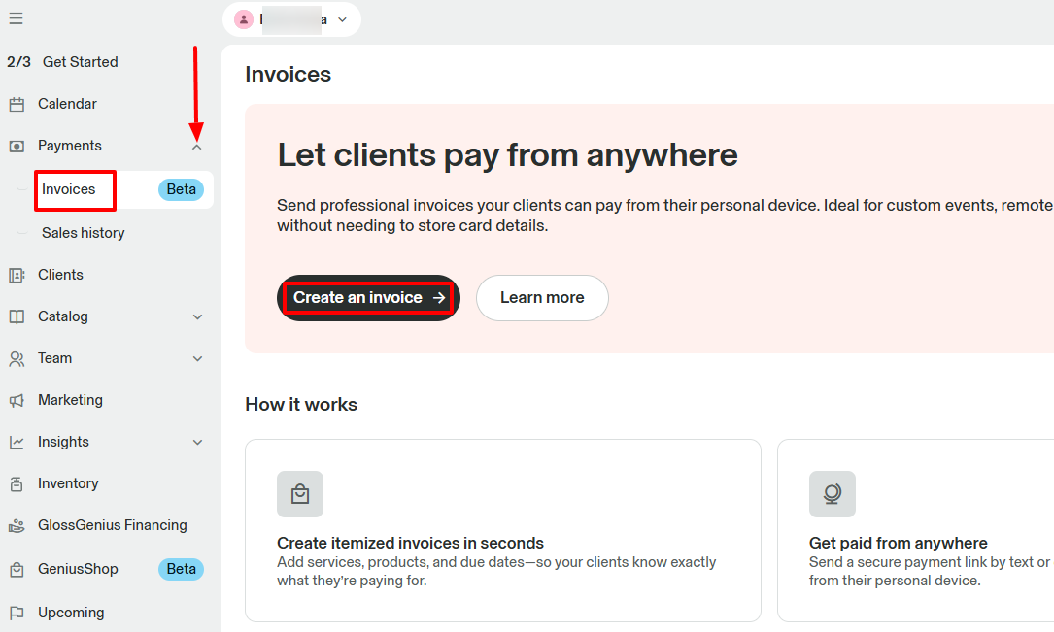Click the Beta badge next to GeniusShop
The width and height of the screenshot is (1054, 632).
coord(181,569)
